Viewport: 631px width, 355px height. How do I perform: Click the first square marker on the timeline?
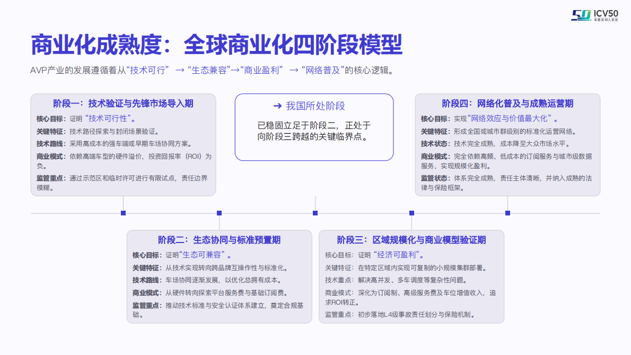(x=123, y=213)
